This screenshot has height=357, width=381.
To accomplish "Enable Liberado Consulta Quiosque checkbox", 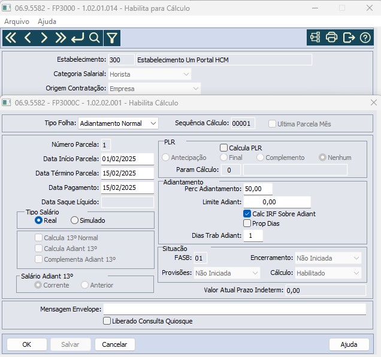I will pos(107,321).
